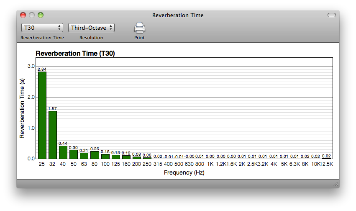This screenshot has height=211, width=356.
Task: Click the 100 Hz bar labeled 0.16
Action: click(105, 156)
